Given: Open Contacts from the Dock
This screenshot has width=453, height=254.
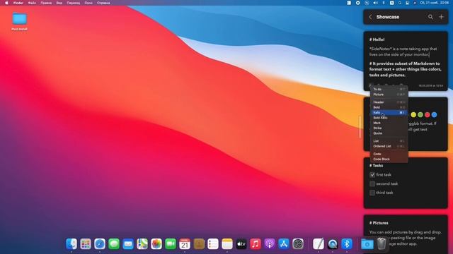Looking at the screenshot, I should [199, 244].
